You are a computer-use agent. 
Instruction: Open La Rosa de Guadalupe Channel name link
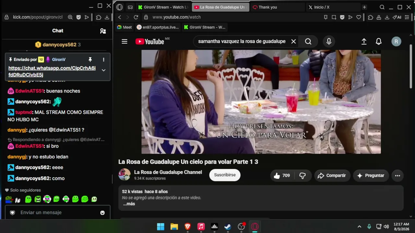tap(168, 172)
